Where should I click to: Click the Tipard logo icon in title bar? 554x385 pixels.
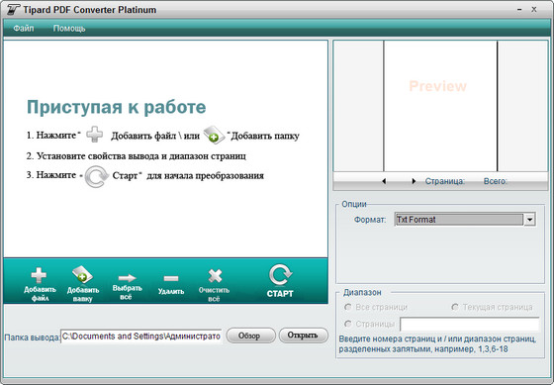(13, 10)
